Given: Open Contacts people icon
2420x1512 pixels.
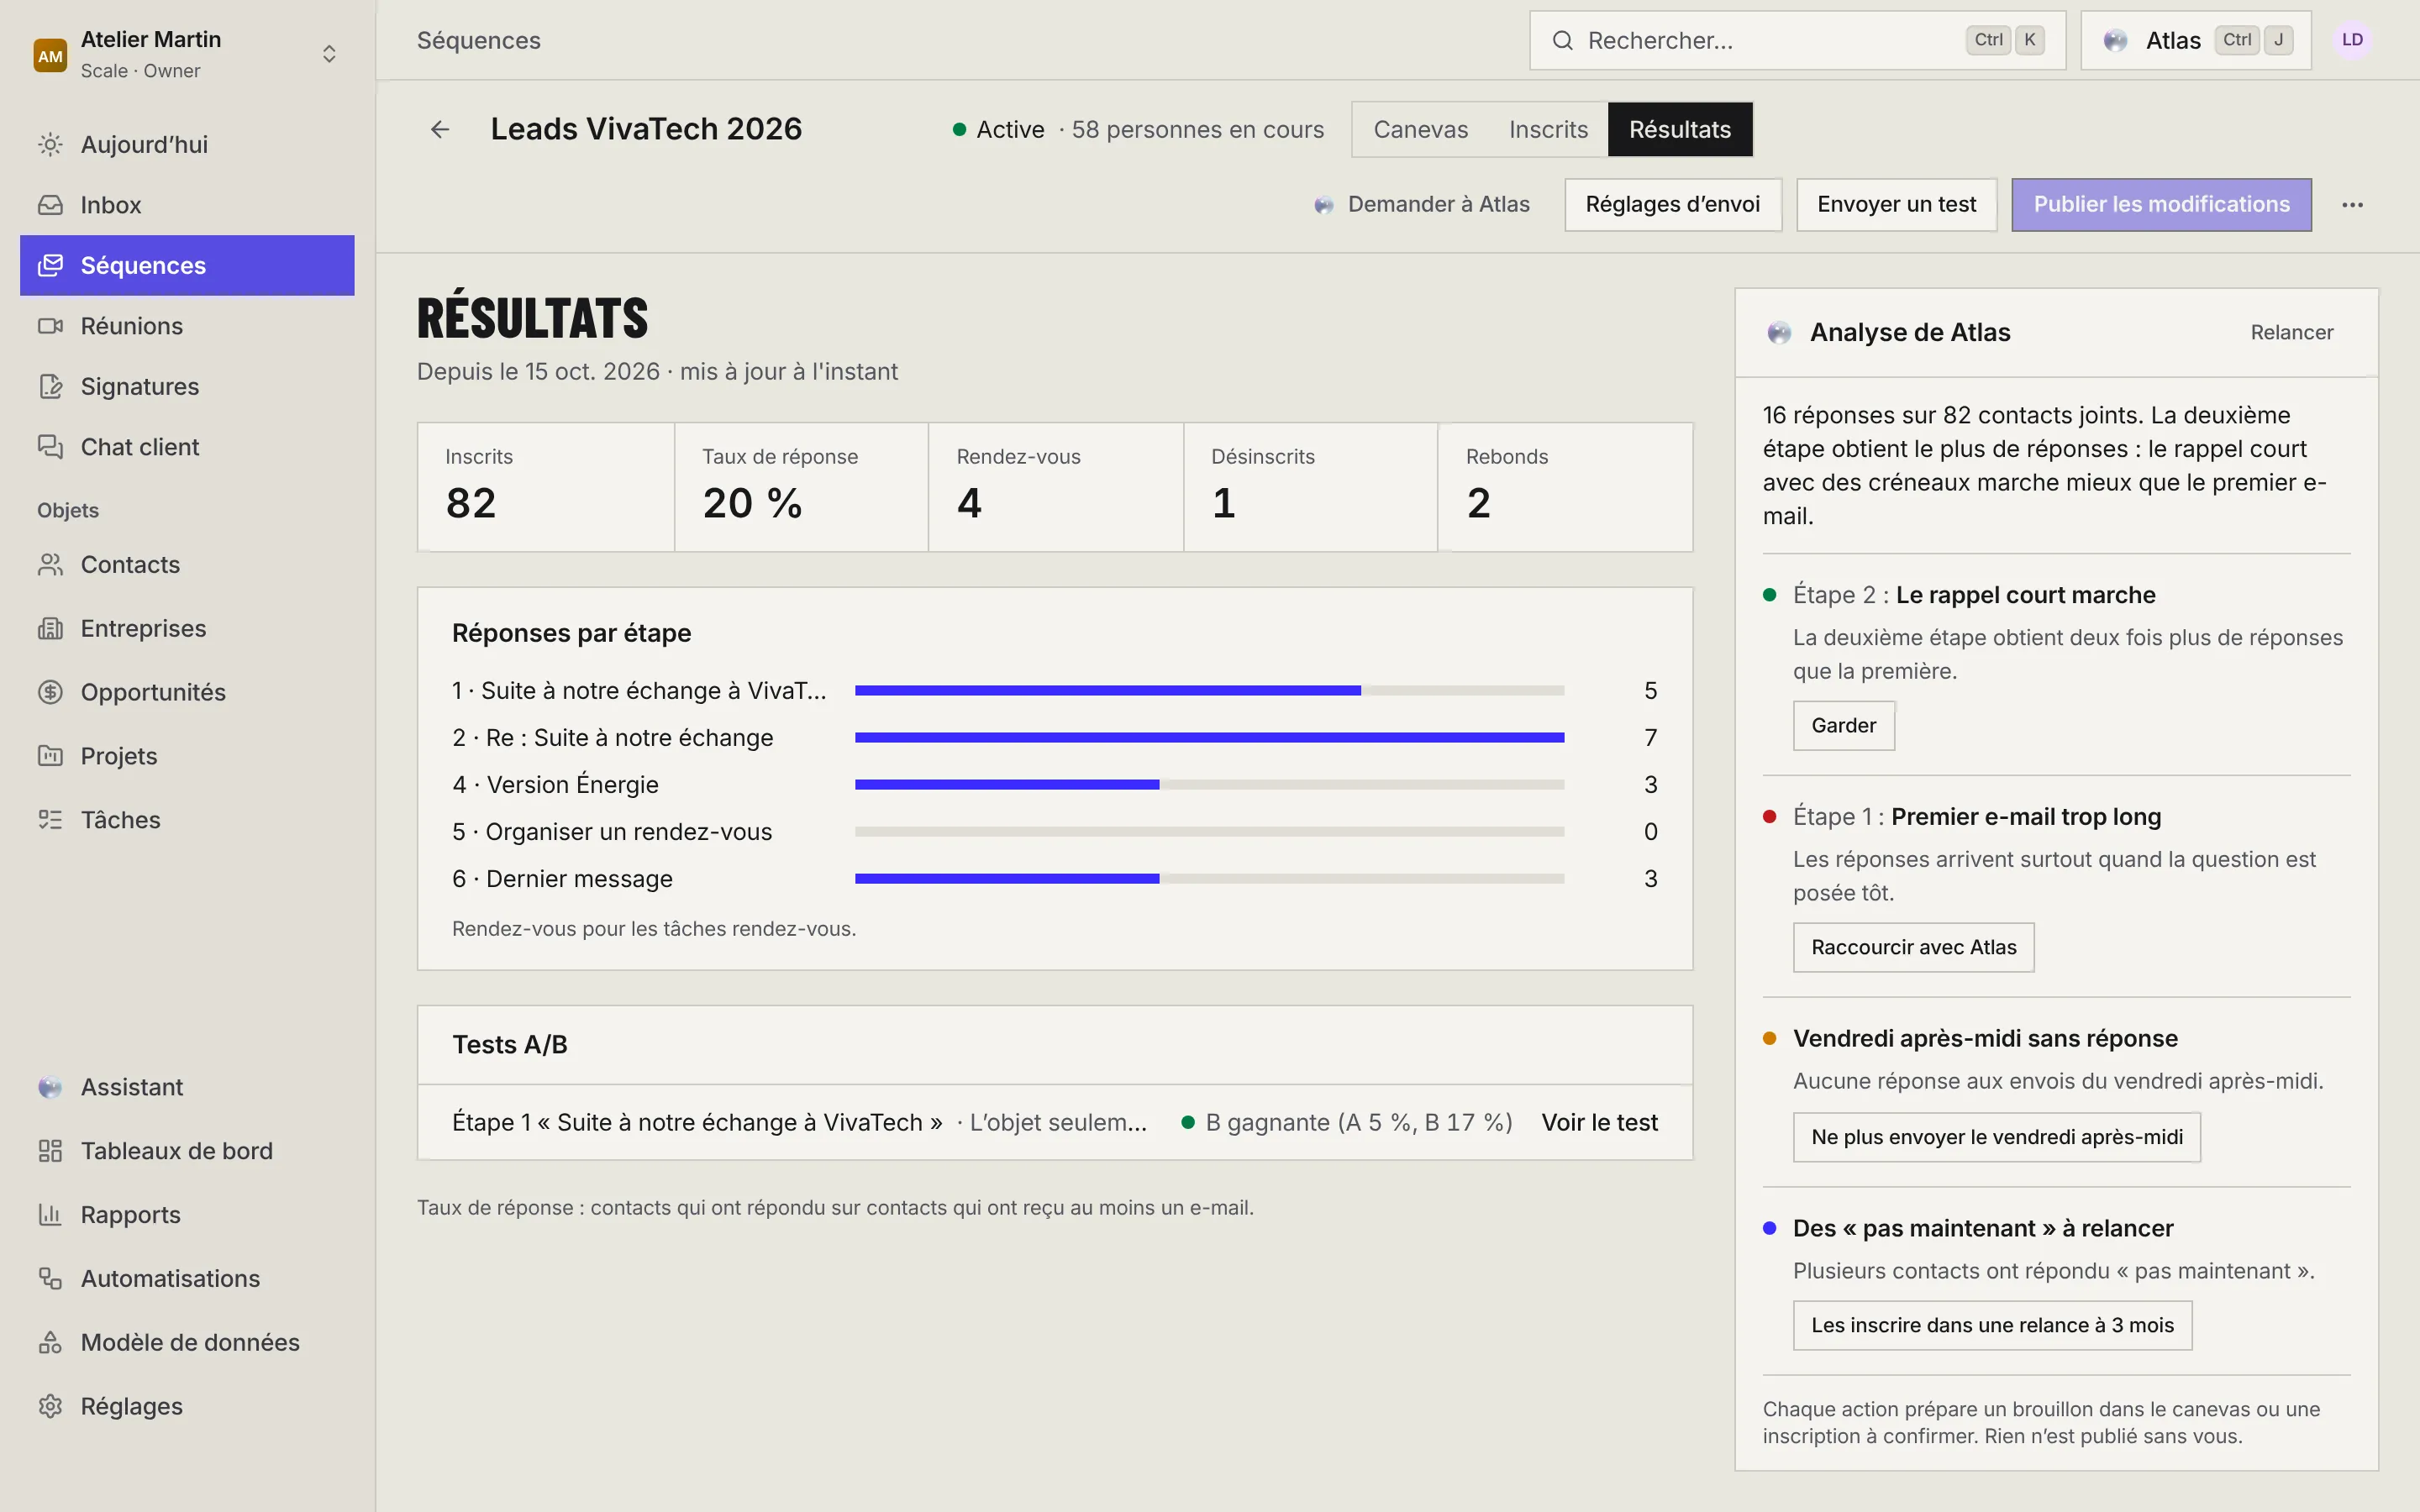Looking at the screenshot, I should coord(50,565).
